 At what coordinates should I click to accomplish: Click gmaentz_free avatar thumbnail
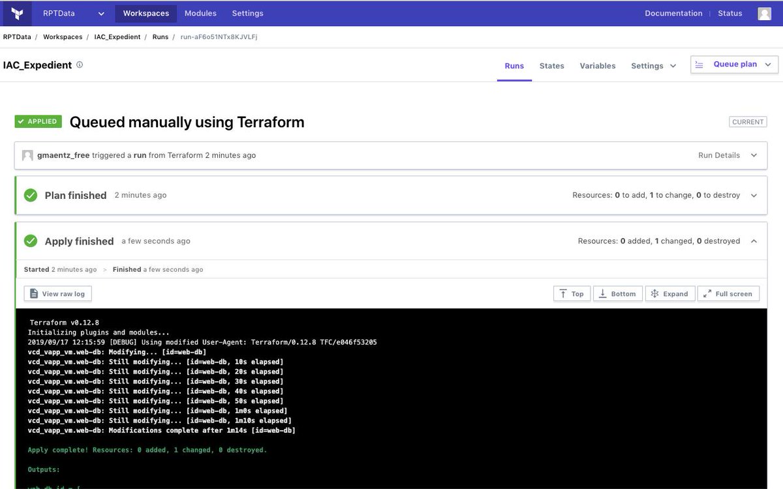tap(27, 155)
